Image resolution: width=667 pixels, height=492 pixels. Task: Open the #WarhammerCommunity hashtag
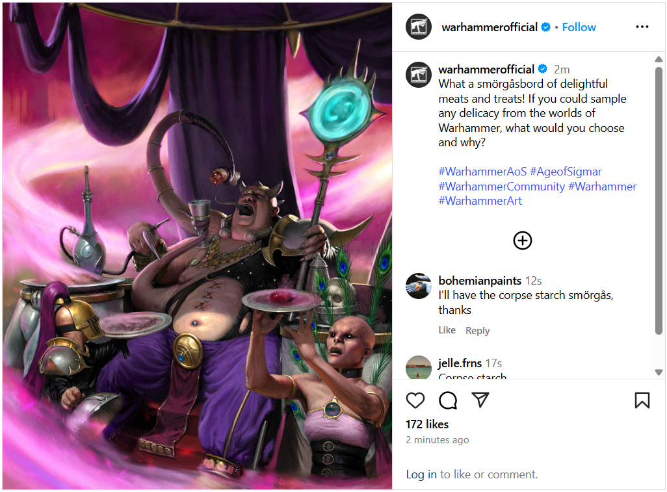tap(501, 187)
